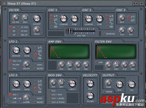Click the PW knob under OSC 3

[x=122, y=30]
